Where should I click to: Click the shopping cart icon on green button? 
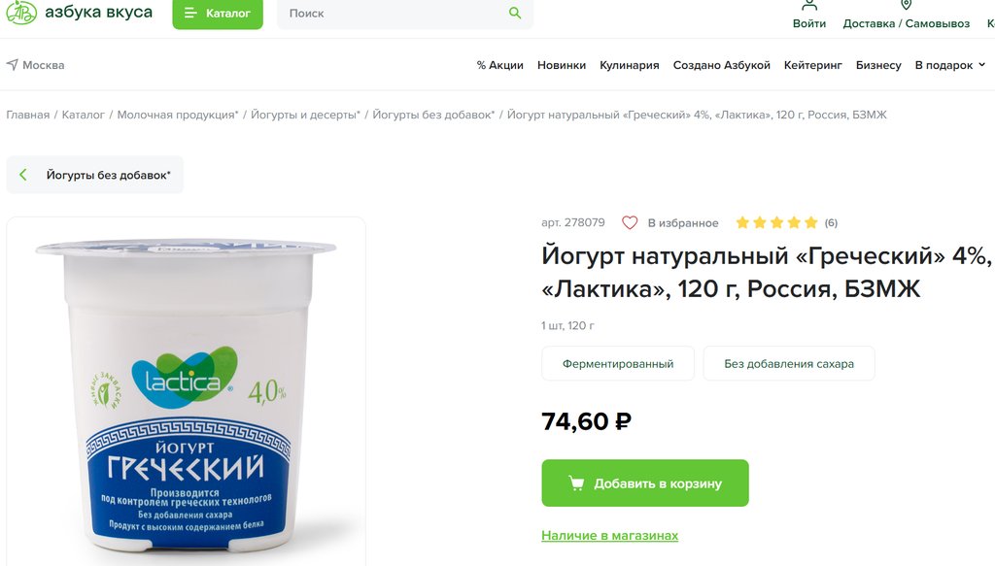[576, 483]
